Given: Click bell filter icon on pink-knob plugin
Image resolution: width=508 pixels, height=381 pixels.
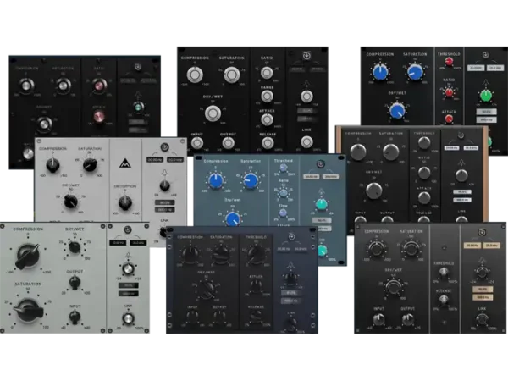Looking at the screenshot, I should tap(138, 95).
